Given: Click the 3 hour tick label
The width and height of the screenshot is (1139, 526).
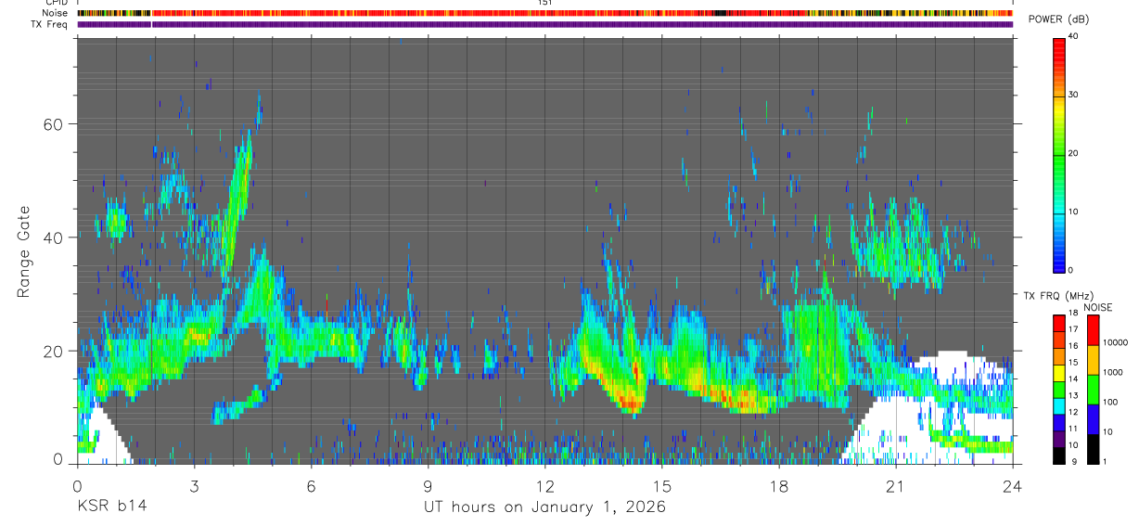Looking at the screenshot, I should [194, 485].
